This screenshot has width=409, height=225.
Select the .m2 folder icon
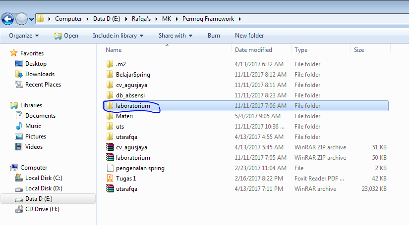coord(110,64)
